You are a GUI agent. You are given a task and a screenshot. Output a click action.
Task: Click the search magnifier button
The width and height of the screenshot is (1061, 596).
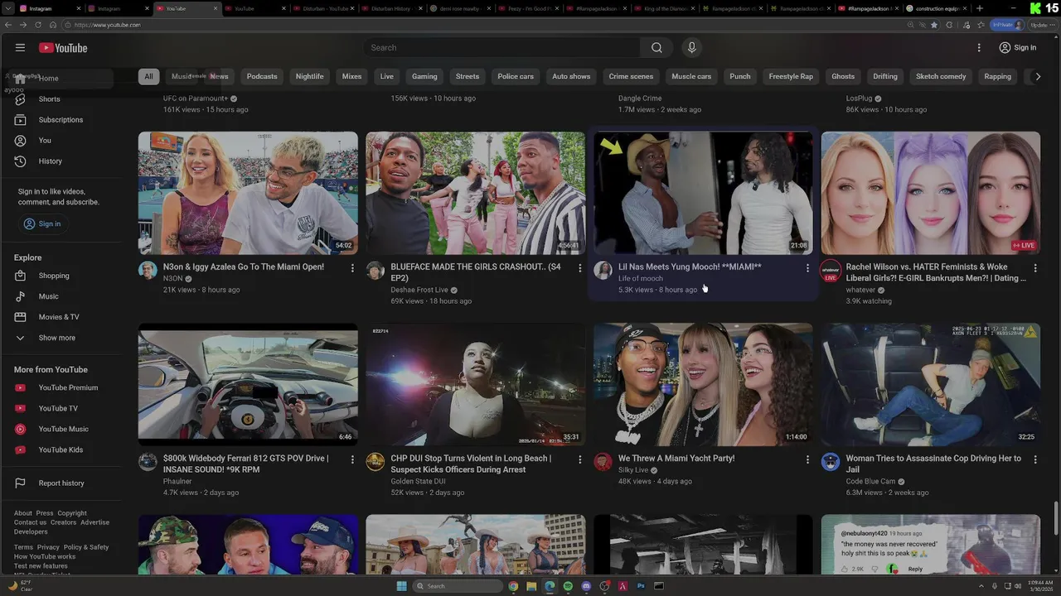656,48
